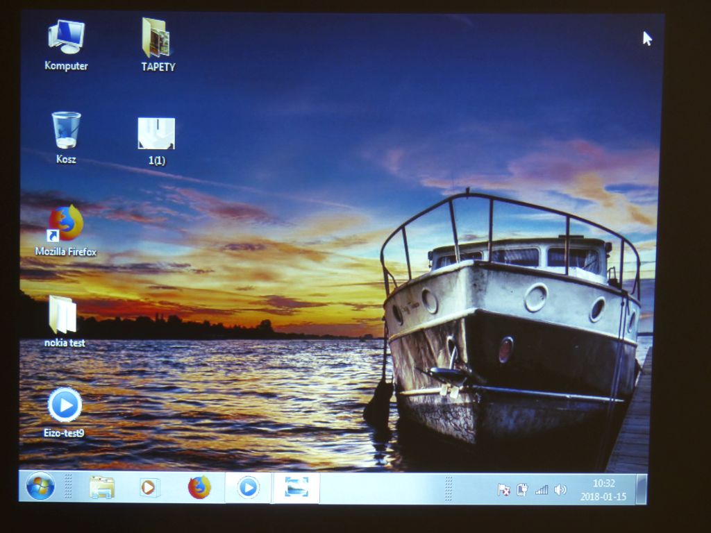Switch to the active image window taskbar button
The height and width of the screenshot is (533, 711).
[x=296, y=488]
